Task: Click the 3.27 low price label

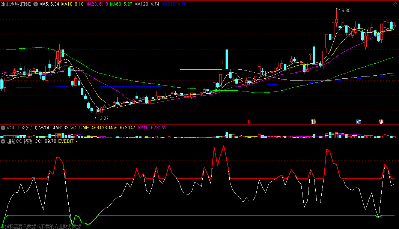Action: tap(104, 118)
